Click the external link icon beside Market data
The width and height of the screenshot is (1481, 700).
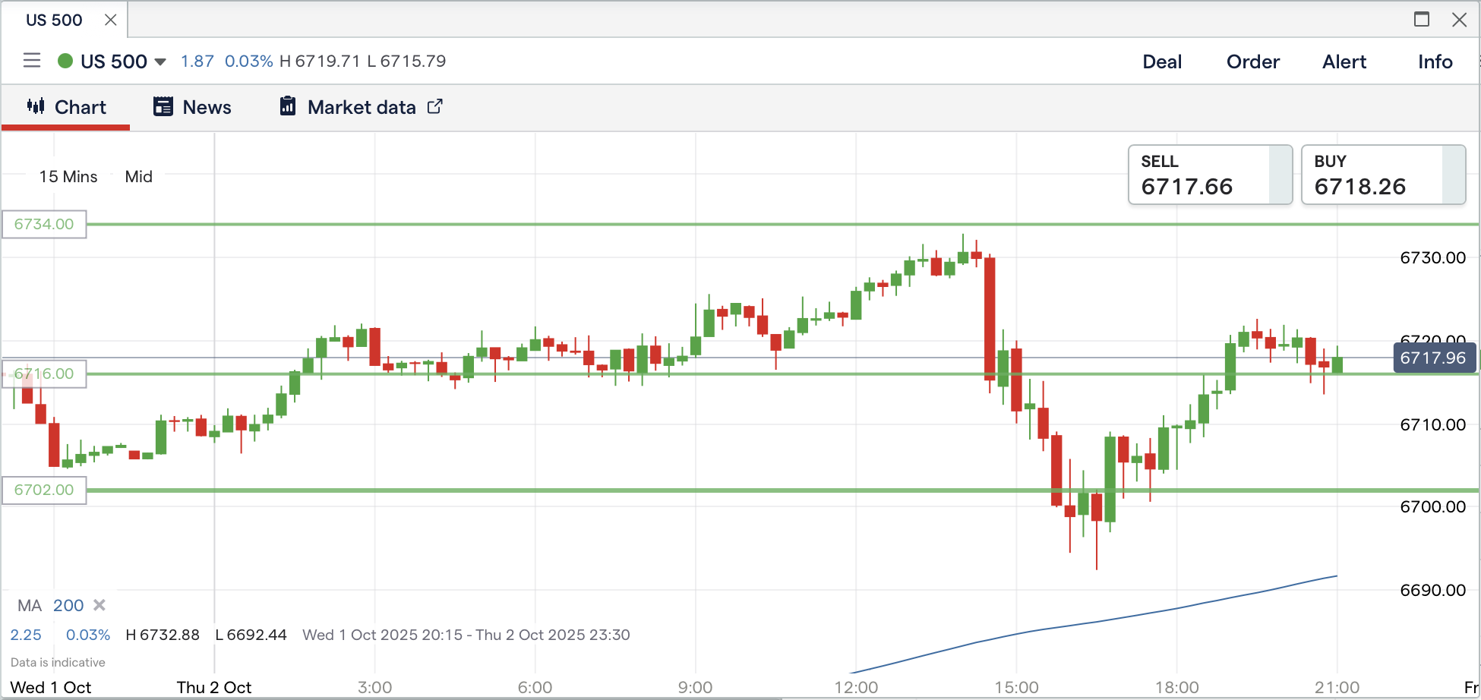click(x=435, y=106)
